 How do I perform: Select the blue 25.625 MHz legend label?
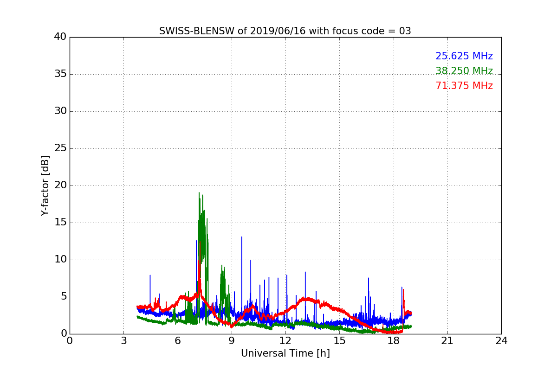[x=464, y=56]
